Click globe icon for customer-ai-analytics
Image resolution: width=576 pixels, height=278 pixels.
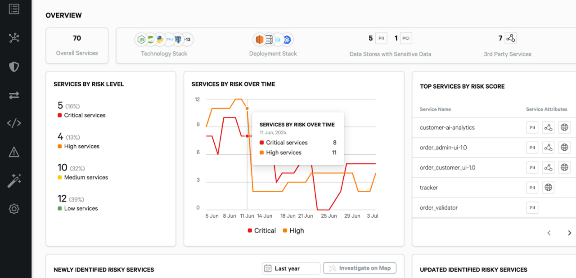[x=564, y=128]
